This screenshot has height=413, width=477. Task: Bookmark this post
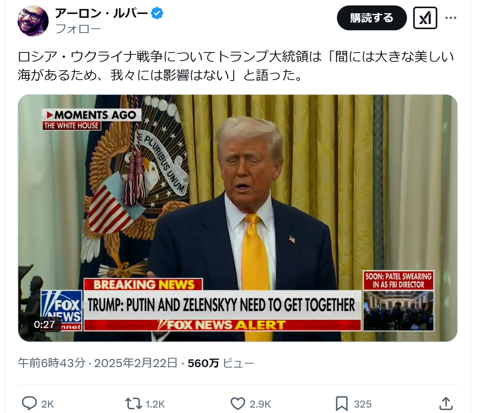342,404
